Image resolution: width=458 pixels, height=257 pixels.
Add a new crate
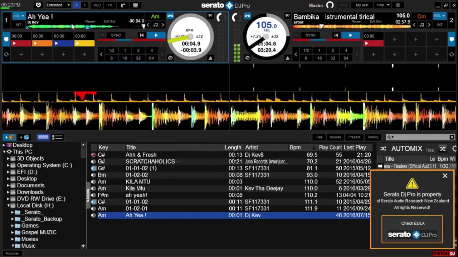point(10,137)
